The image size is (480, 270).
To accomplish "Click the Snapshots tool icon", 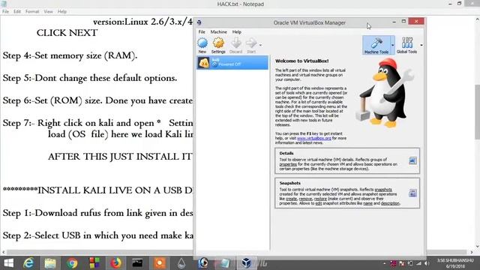I will pyautogui.click(x=412, y=193).
